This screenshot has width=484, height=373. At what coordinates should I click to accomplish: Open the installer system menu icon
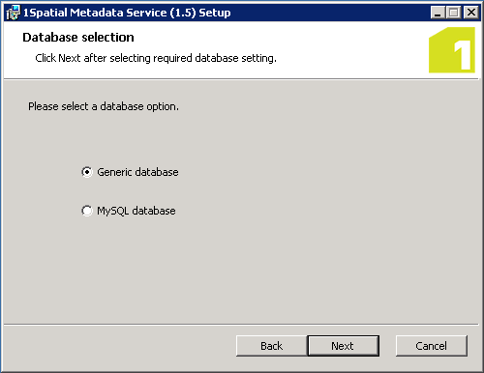[x=13, y=13]
